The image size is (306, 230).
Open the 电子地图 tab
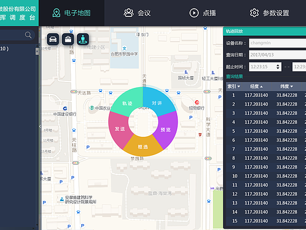(x=71, y=13)
